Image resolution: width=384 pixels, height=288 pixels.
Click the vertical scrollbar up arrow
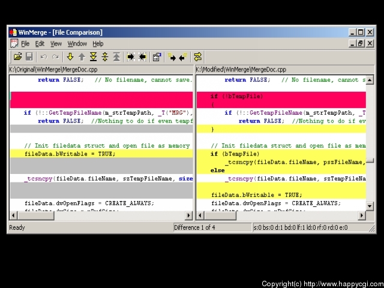[370, 80]
